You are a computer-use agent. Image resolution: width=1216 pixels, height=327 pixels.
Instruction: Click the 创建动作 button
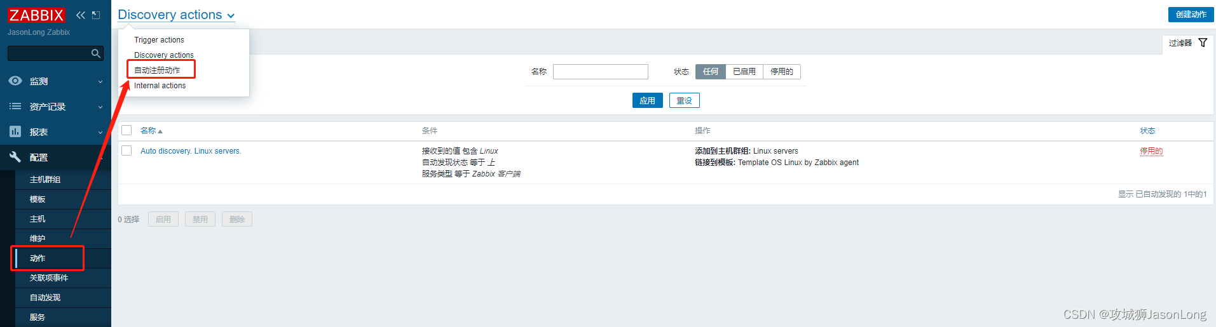coord(1191,15)
